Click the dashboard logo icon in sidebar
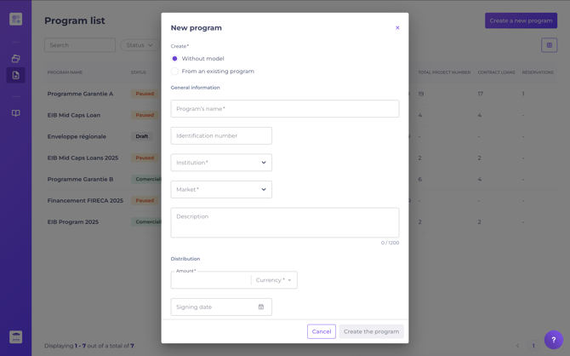 pos(15,19)
